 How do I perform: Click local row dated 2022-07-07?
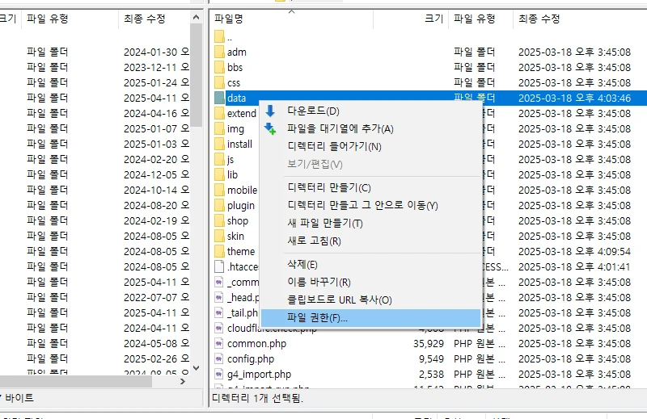coord(95,297)
